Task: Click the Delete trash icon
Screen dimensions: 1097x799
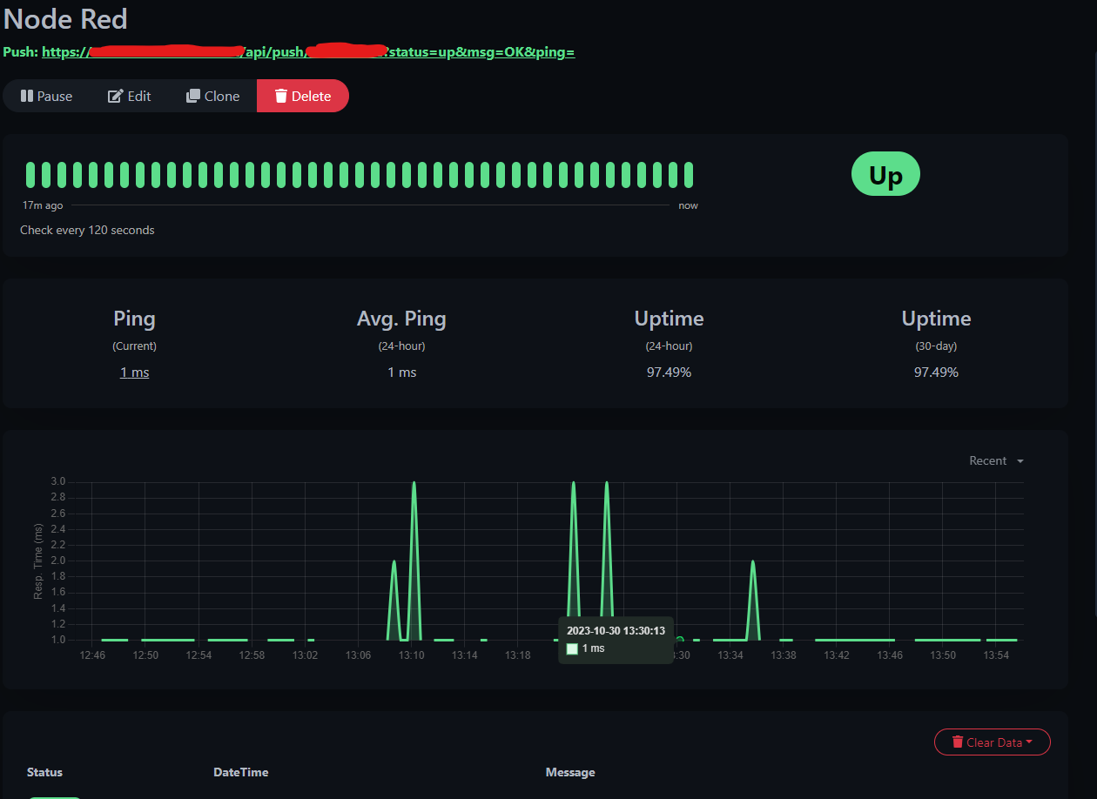Action: tap(282, 96)
